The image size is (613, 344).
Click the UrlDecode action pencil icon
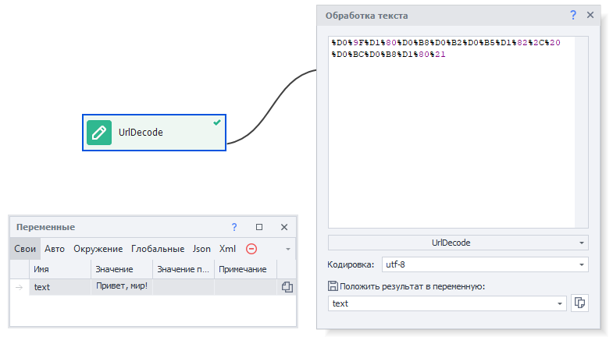point(99,133)
